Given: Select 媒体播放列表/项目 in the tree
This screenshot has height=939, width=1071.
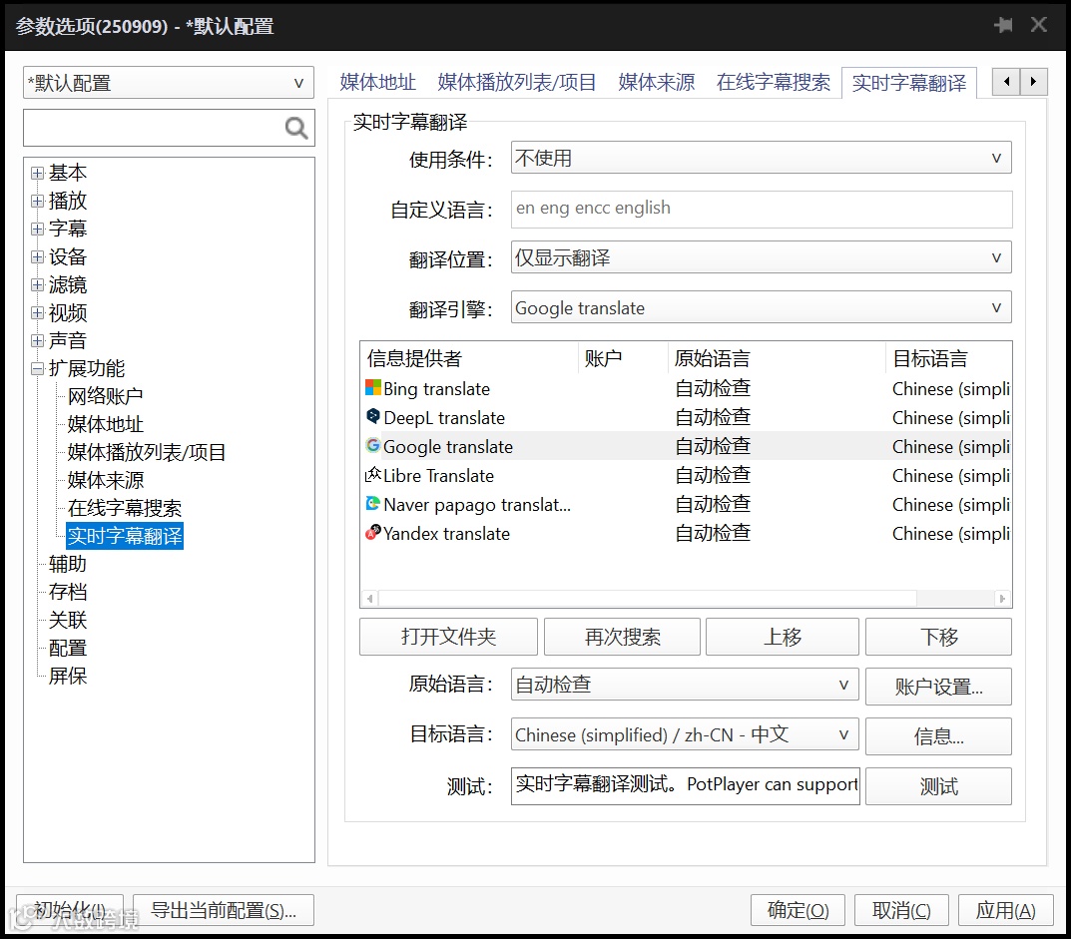Looking at the screenshot, I should pyautogui.click(x=146, y=452).
